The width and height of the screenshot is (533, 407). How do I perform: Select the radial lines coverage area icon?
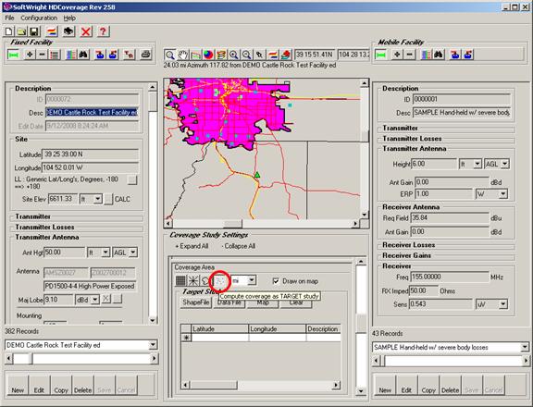click(193, 281)
